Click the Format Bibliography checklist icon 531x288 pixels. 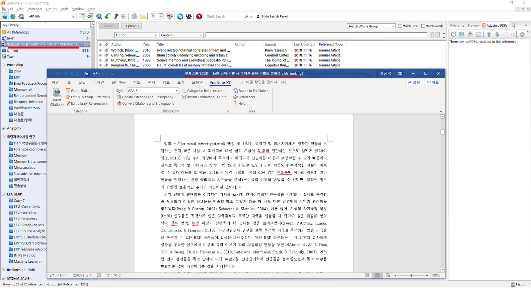(161, 16)
